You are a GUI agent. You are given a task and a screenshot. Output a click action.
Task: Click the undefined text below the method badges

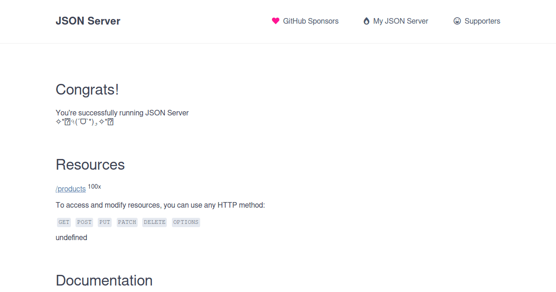pyautogui.click(x=71, y=237)
